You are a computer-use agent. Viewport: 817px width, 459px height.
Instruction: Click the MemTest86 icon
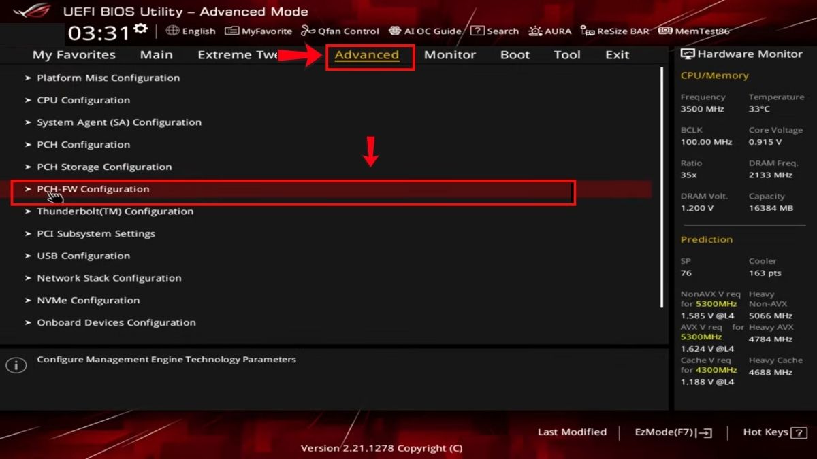667,31
